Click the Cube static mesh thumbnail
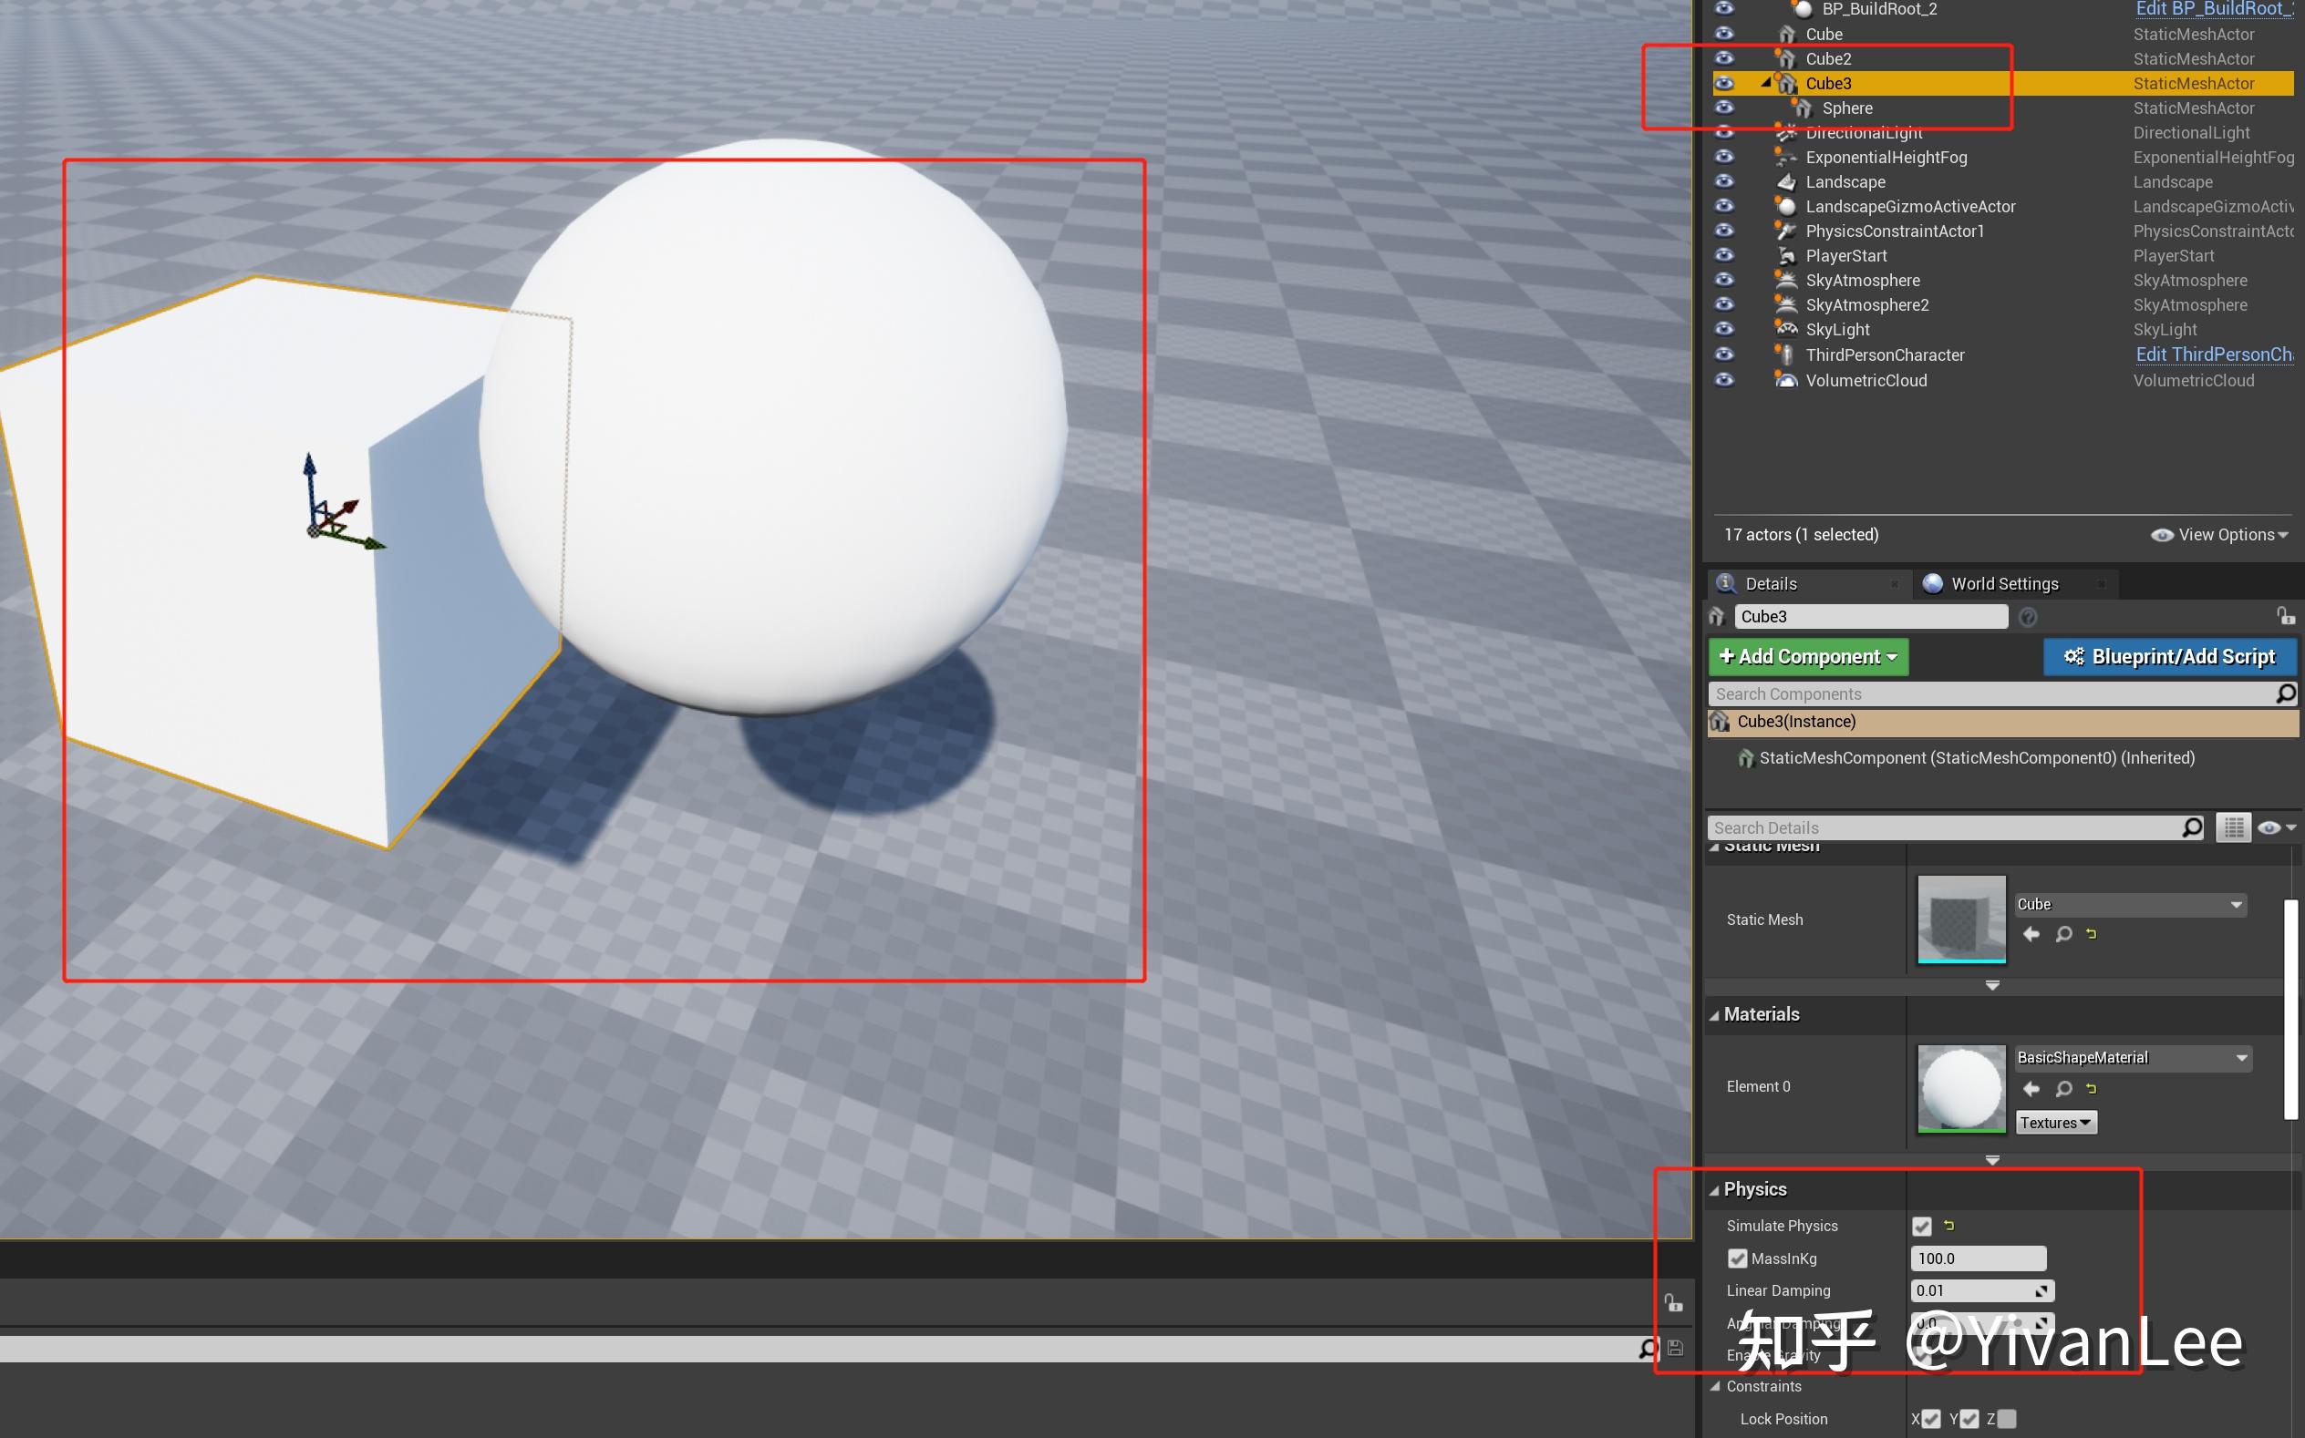The image size is (2305, 1438). (x=1961, y=919)
